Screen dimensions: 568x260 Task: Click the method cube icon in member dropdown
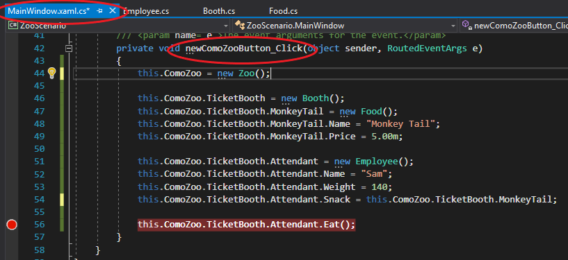(x=466, y=25)
